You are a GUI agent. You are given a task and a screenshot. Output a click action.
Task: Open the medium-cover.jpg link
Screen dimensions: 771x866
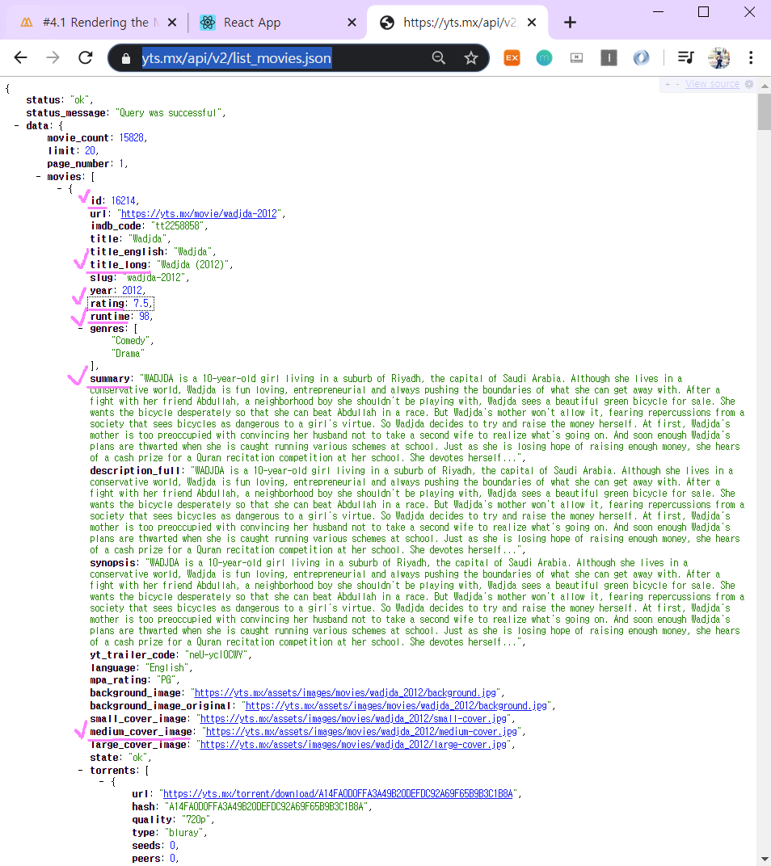tap(361, 731)
